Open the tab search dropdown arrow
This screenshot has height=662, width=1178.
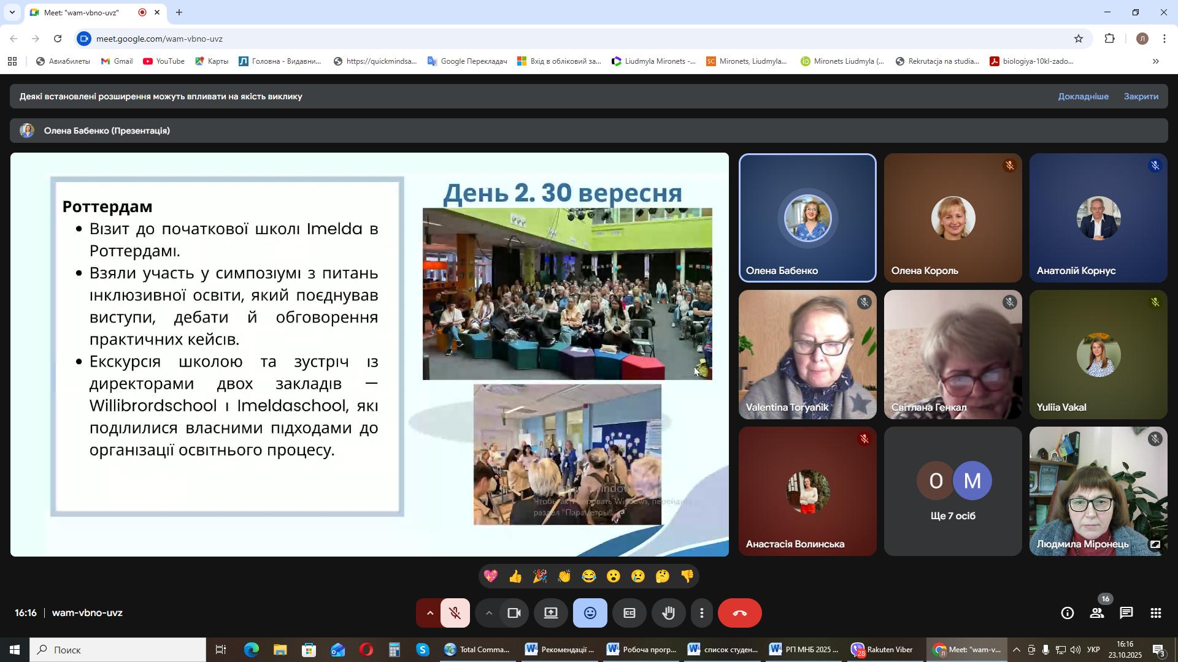click(12, 12)
